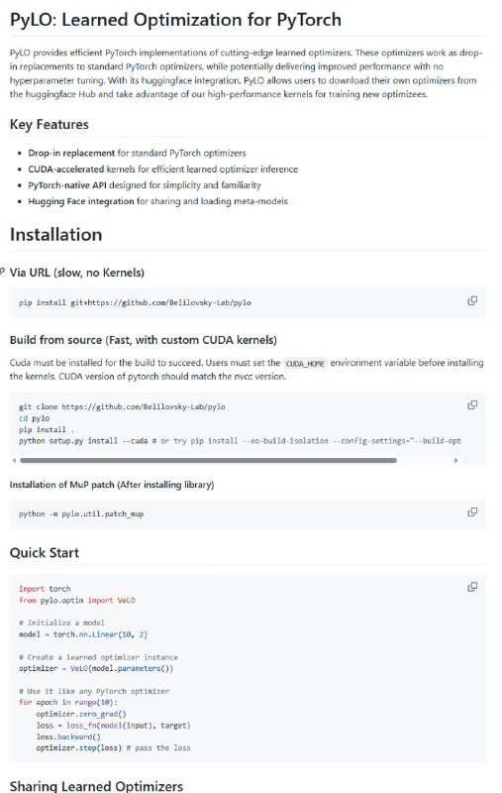Click the PyLO: Learned Optimization for PyTorch title
The image size is (502, 793).
176,20
